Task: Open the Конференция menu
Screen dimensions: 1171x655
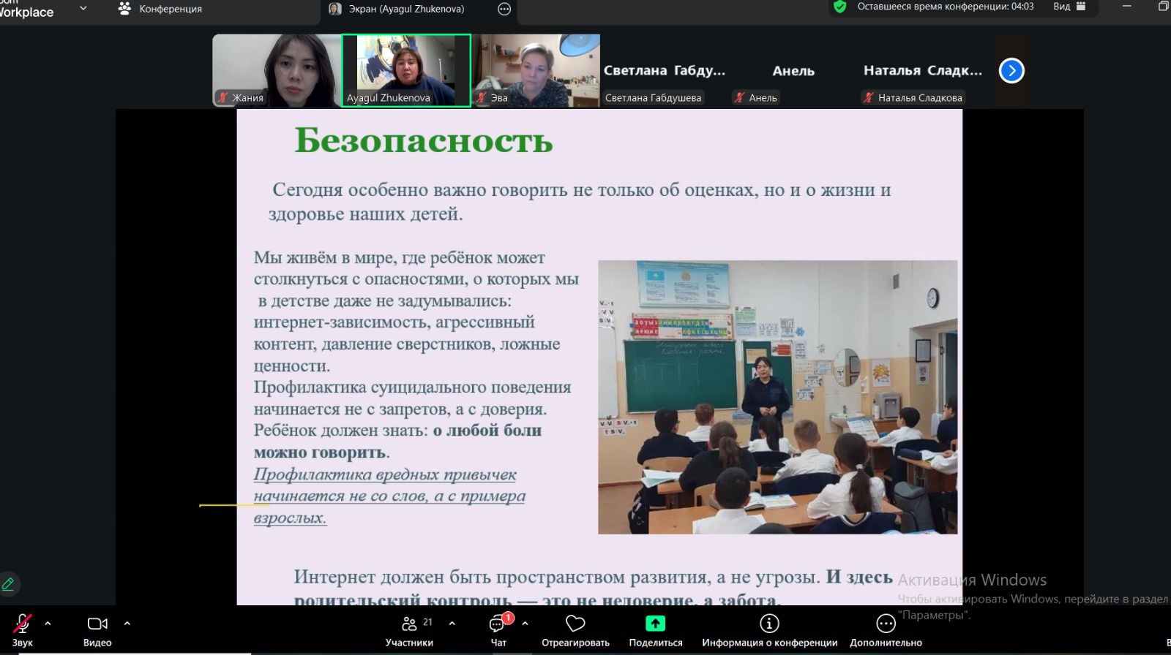Action: [160, 9]
